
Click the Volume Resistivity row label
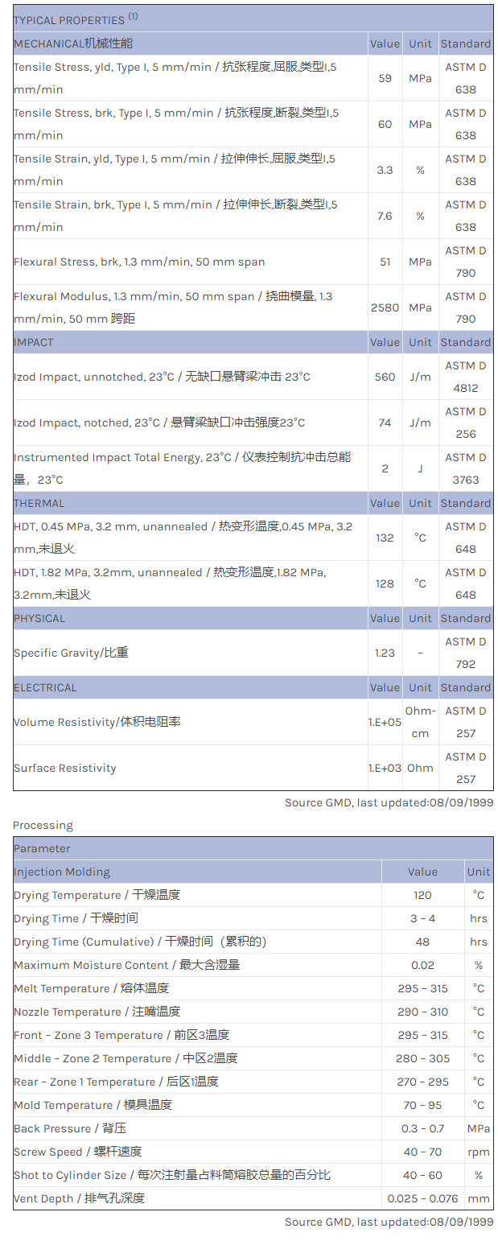pos(97,722)
